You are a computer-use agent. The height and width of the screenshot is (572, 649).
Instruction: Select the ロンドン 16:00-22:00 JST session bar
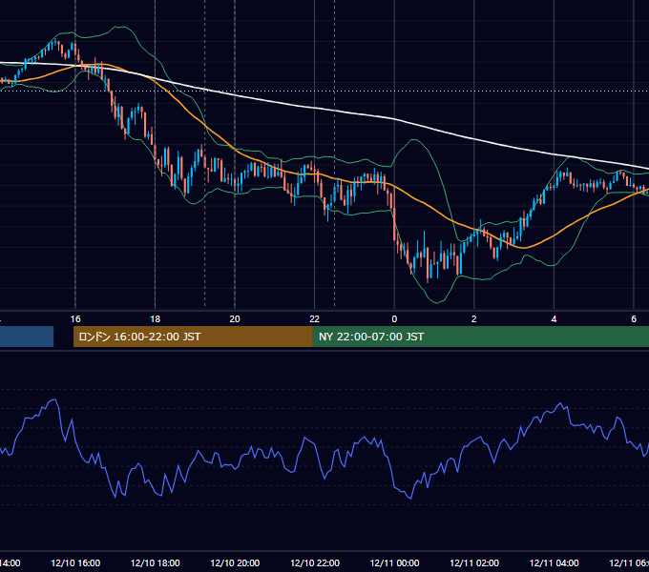coord(193,337)
